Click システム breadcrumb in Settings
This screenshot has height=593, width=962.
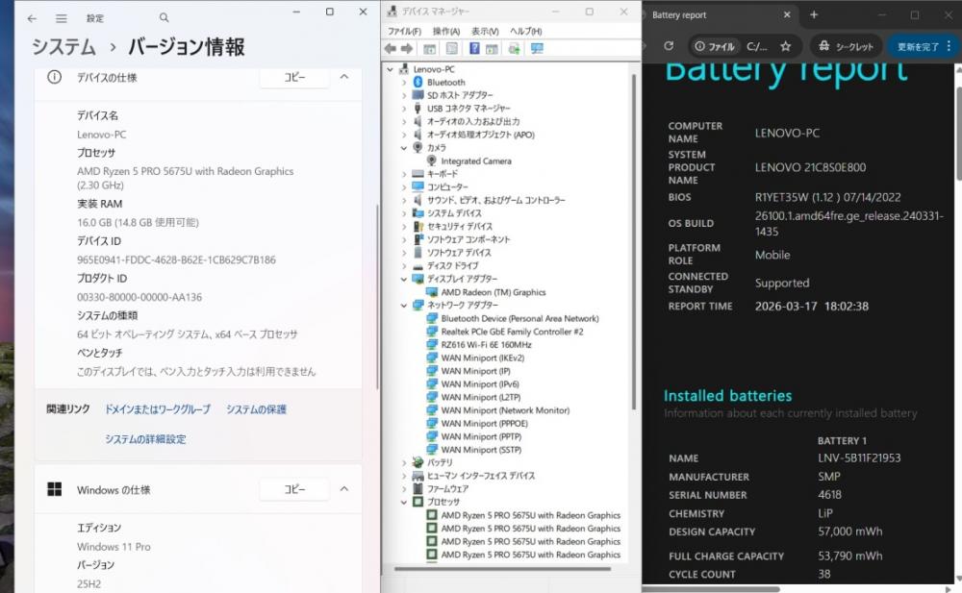click(63, 47)
